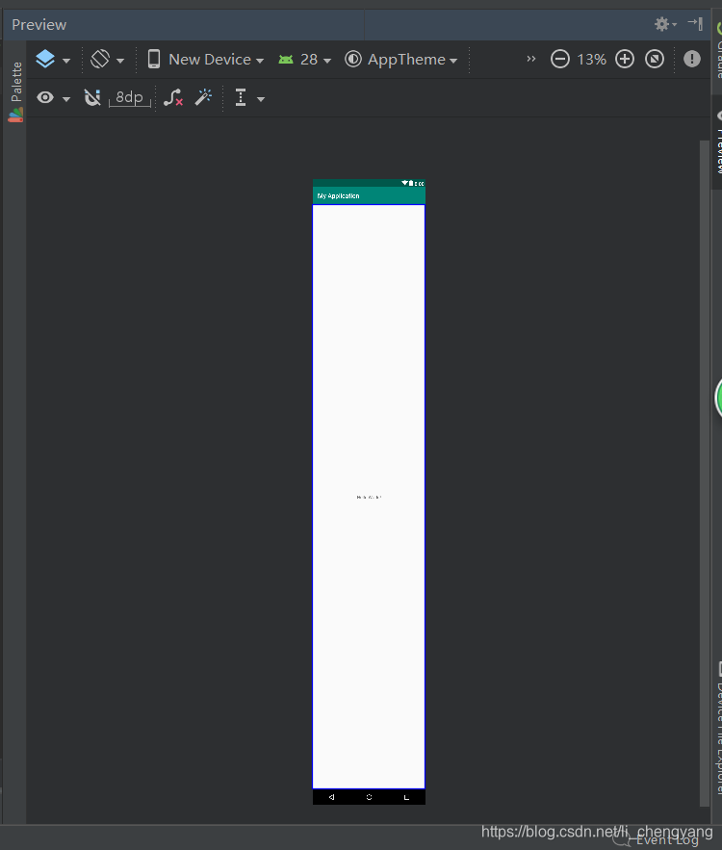
Task: Expand the guidelines dropdown arrow
Action: coord(261,99)
